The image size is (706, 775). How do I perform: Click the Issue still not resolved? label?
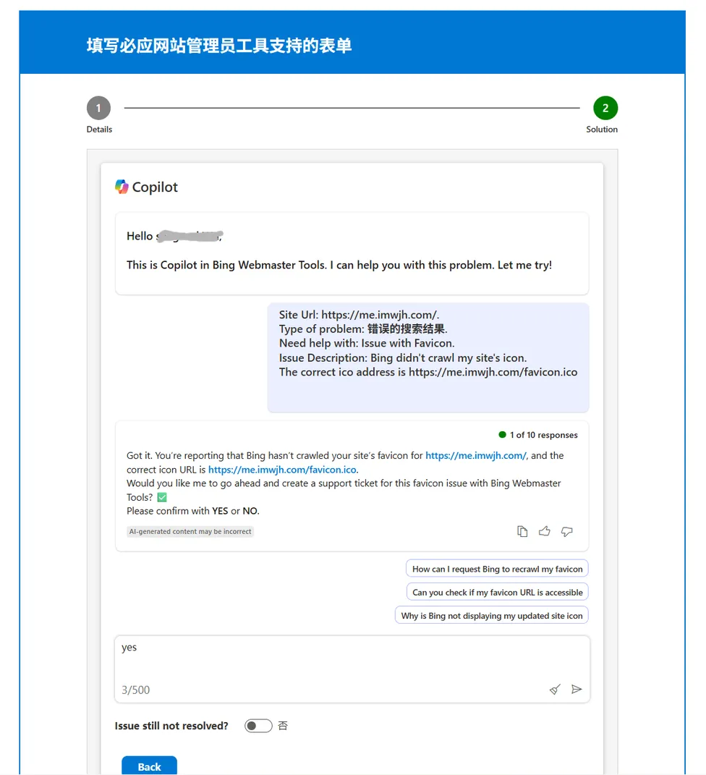coord(171,726)
